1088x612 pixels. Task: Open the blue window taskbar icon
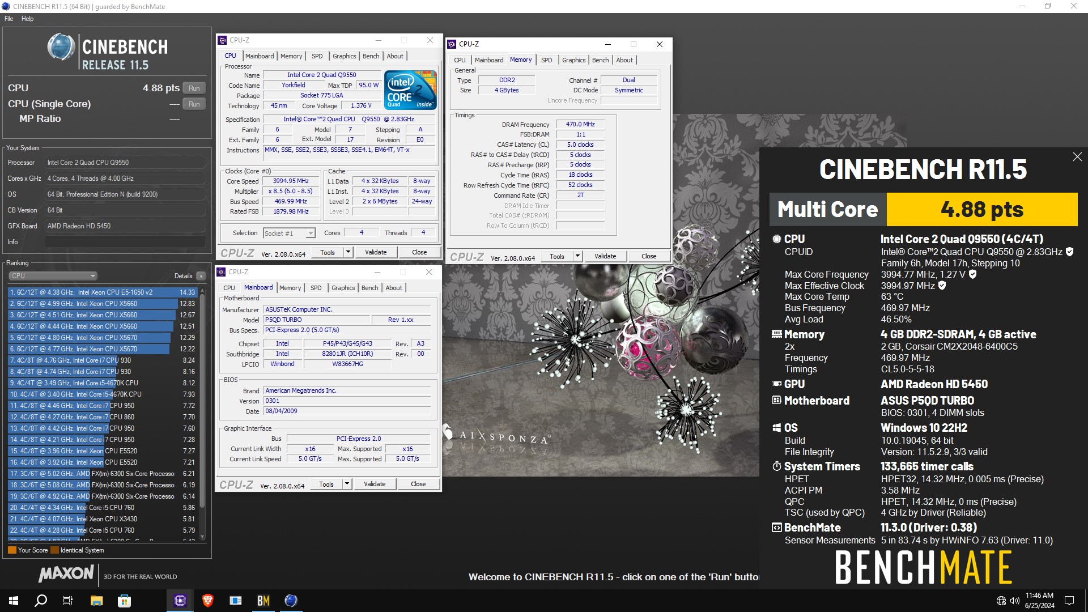point(236,601)
